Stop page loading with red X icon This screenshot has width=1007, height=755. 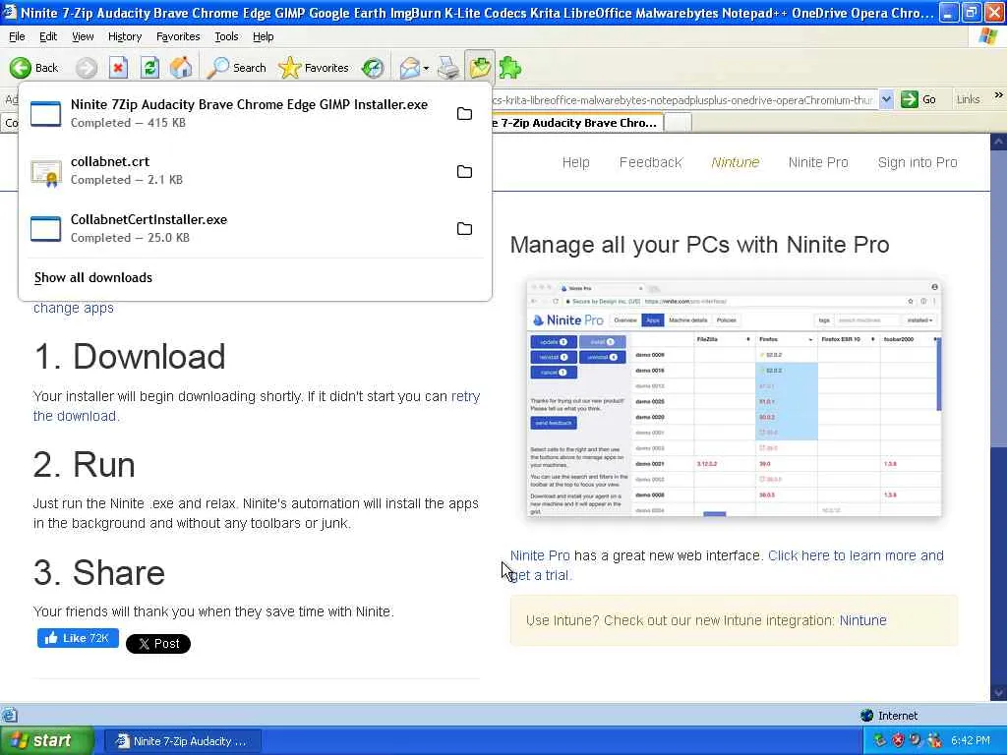118,68
